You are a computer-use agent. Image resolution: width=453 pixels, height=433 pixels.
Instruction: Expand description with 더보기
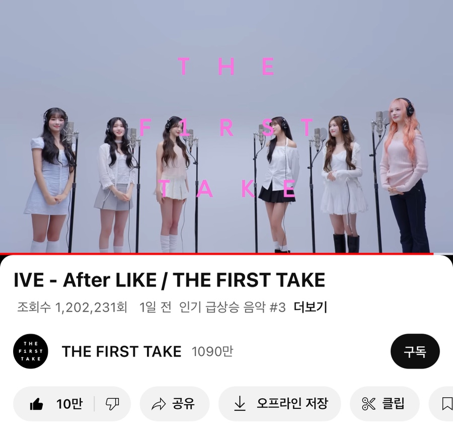pos(310,307)
